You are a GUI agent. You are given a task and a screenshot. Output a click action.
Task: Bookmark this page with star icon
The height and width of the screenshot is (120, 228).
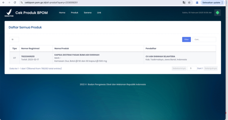(189, 2)
